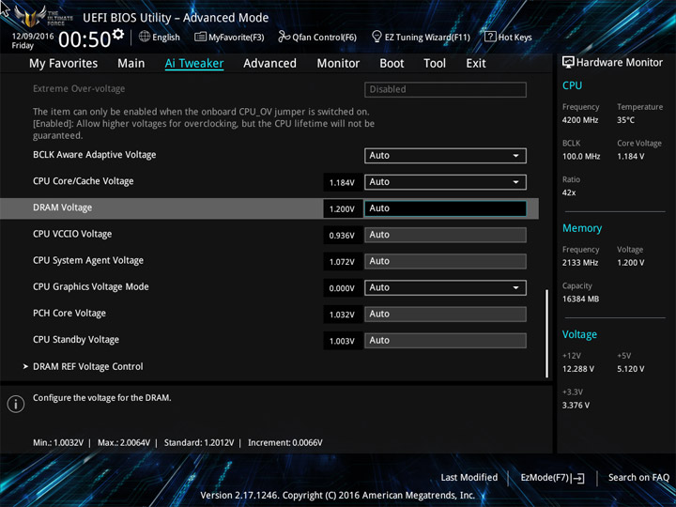Click the BCLK 100.0 MHz value
676x507 pixels.
point(581,157)
